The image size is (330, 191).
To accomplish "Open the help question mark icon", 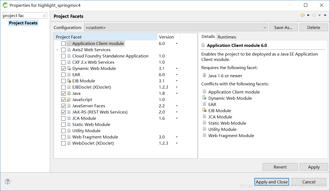I will pyautogui.click(x=8, y=182).
